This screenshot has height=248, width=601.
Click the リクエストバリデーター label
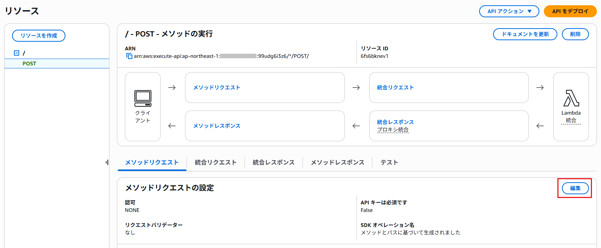point(154,225)
